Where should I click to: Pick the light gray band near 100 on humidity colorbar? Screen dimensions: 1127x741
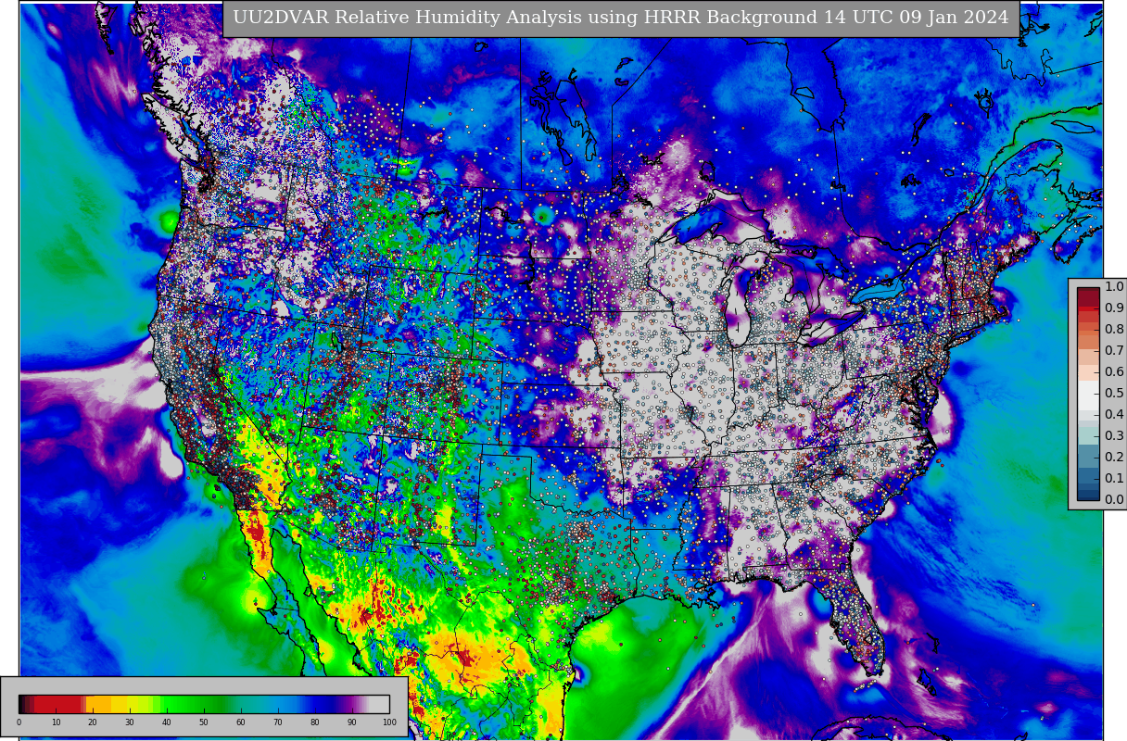point(379,704)
